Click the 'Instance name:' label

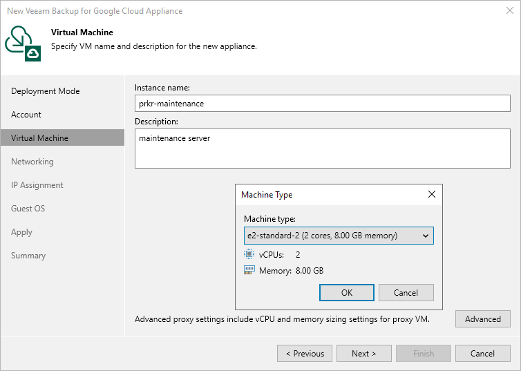coord(162,88)
